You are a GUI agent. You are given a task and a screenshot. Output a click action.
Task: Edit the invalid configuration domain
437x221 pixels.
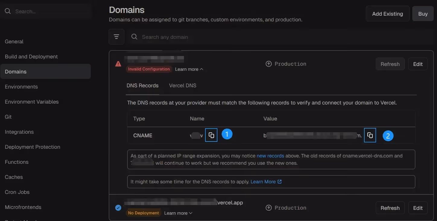418,64
